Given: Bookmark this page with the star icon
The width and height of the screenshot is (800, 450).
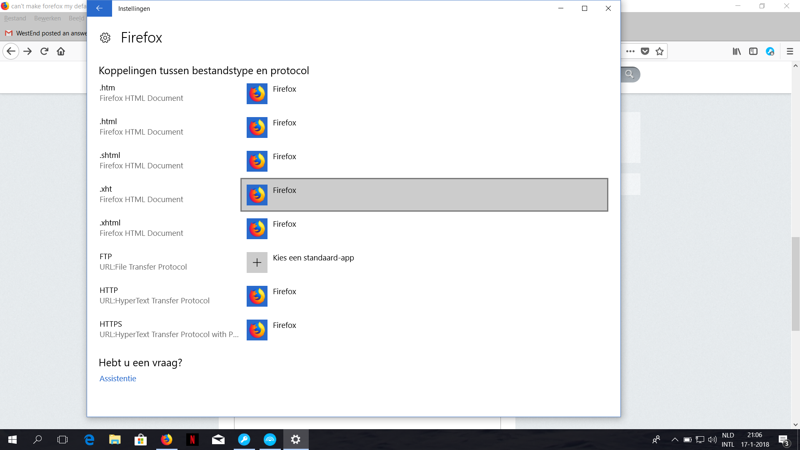Looking at the screenshot, I should tap(659, 51).
